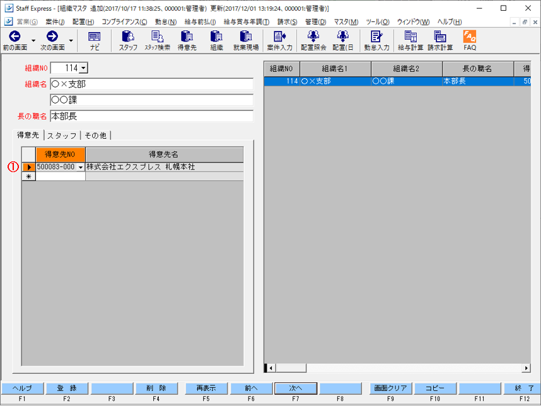
Task: Open the 得意先 customer icon
Action: click(187, 40)
